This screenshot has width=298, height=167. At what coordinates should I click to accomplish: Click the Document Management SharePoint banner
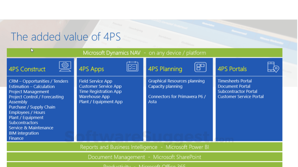point(145,157)
